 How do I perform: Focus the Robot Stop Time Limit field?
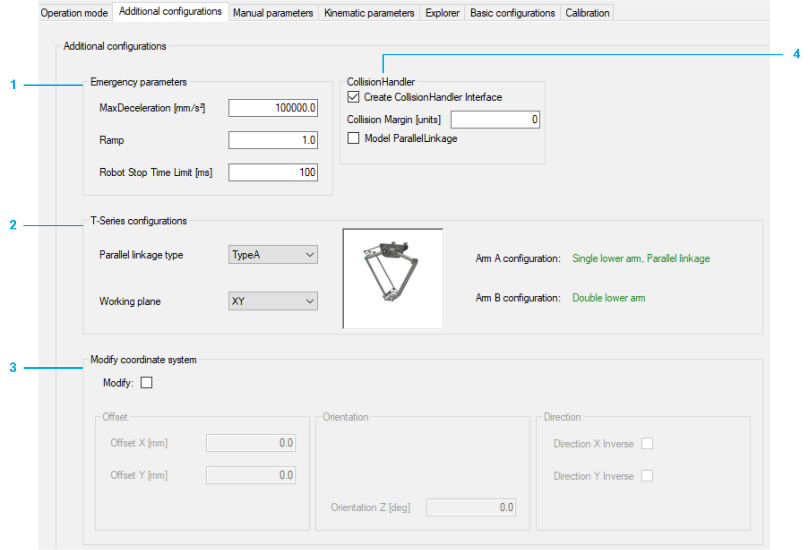click(273, 173)
